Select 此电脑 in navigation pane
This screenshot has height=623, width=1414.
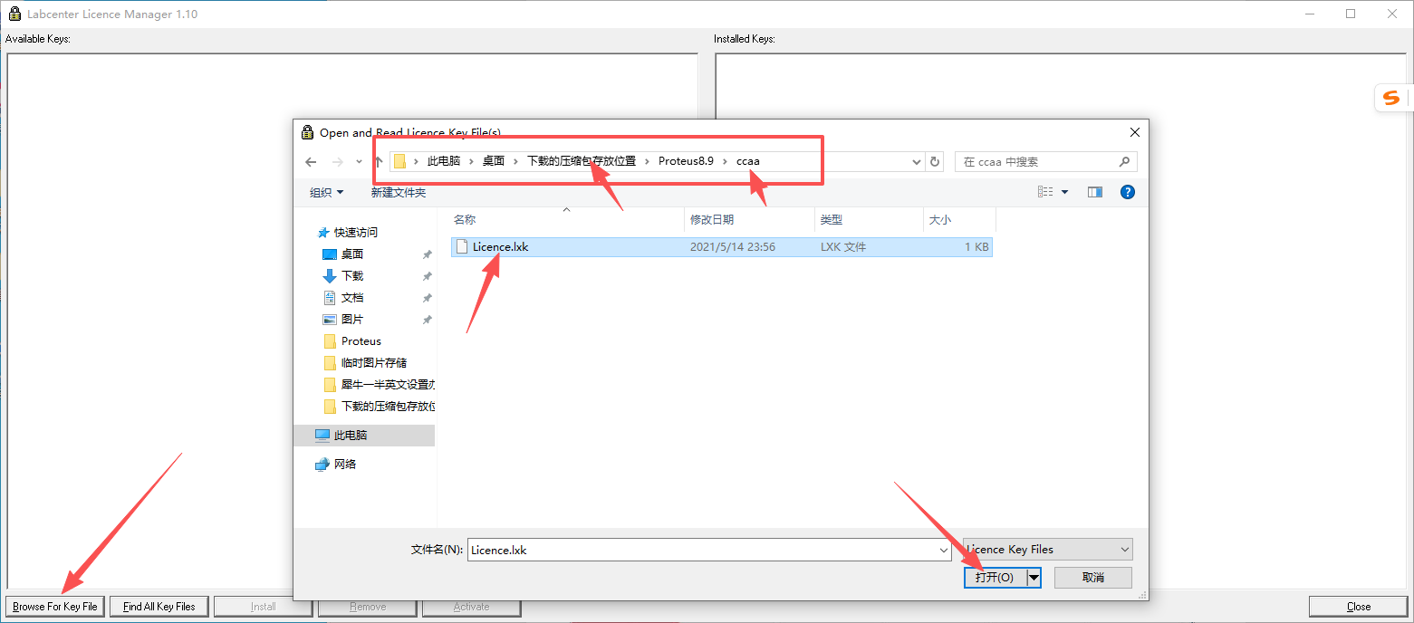coord(364,436)
